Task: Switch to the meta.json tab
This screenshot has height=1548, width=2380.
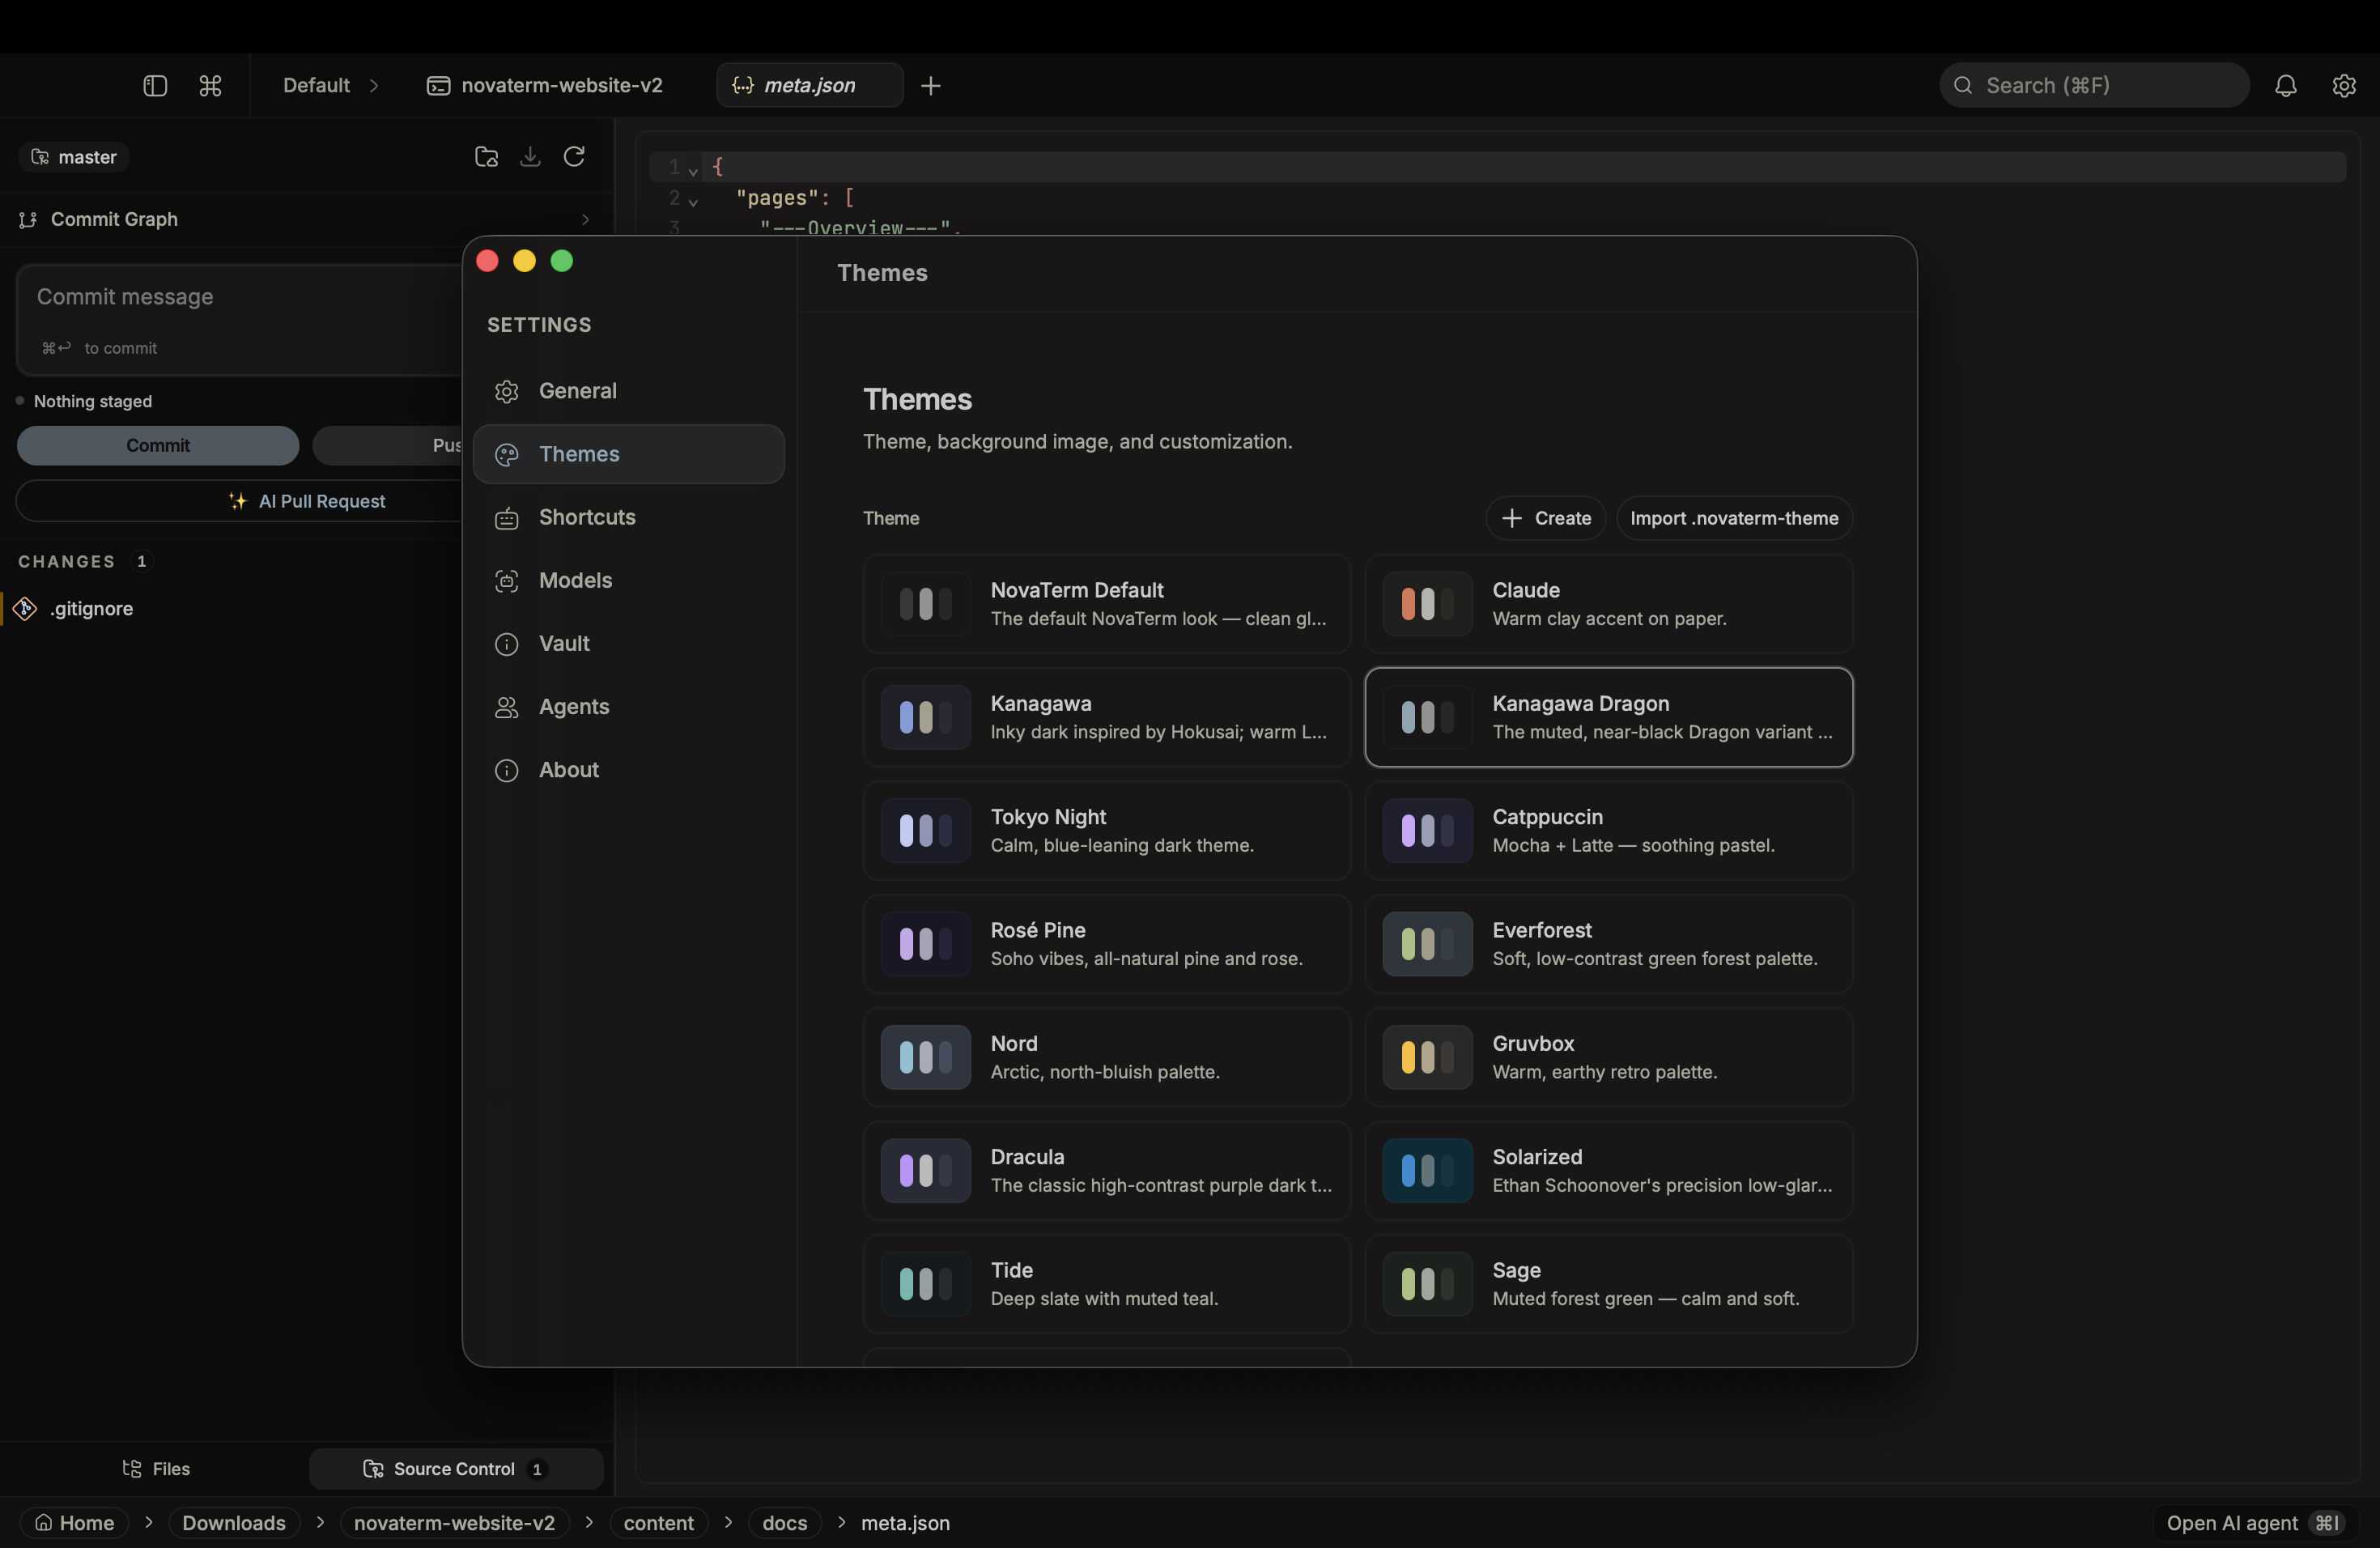Action: point(810,86)
